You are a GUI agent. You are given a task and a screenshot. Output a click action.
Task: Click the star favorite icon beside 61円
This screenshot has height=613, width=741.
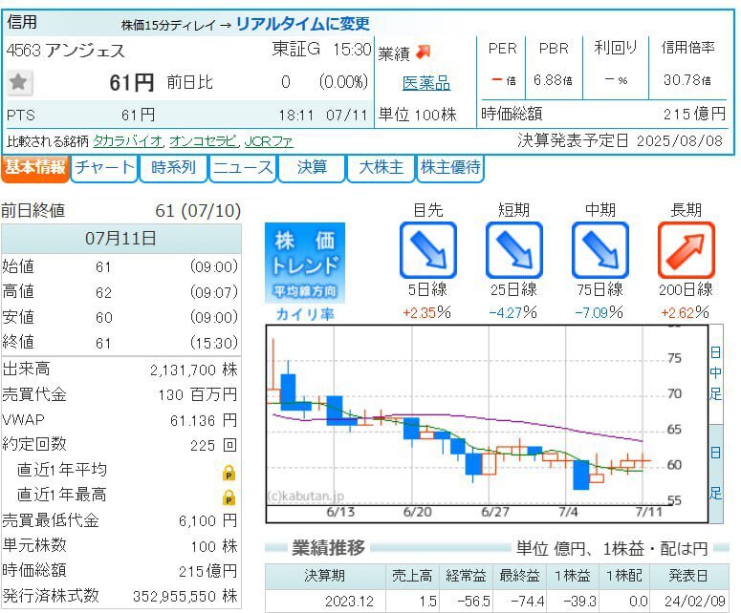click(x=19, y=82)
